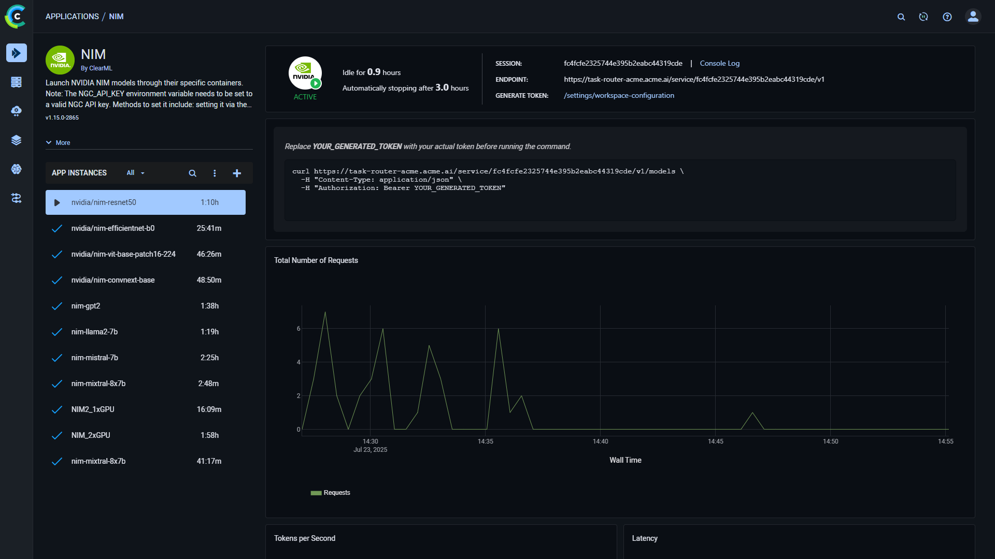The width and height of the screenshot is (995, 559).
Task: Open the Console Log link
Action: (x=720, y=63)
